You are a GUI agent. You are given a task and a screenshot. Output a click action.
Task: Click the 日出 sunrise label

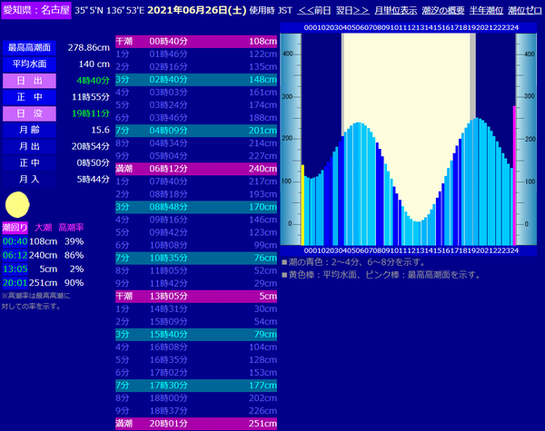click(x=28, y=80)
